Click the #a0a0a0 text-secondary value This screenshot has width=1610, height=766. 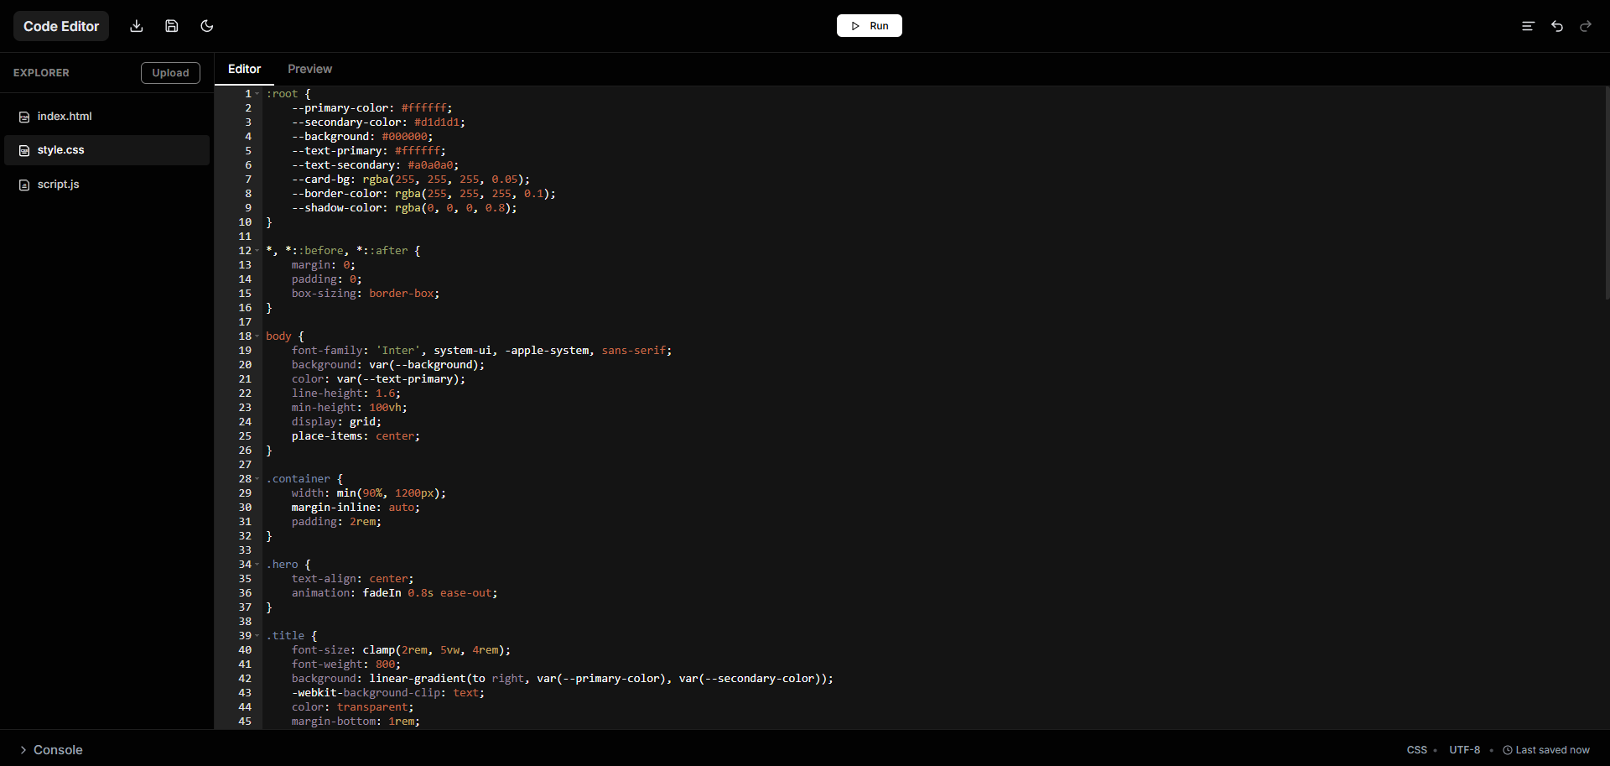(430, 165)
